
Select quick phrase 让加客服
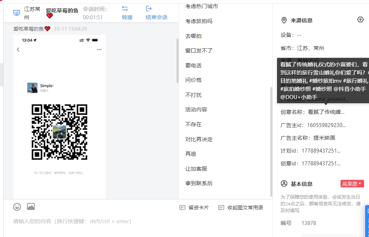pyautogui.click(x=196, y=169)
